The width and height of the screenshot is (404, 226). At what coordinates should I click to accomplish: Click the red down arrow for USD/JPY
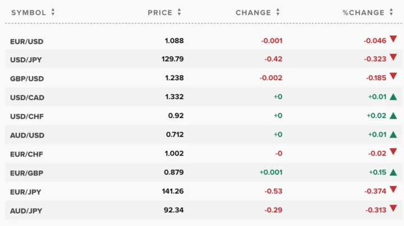(393, 57)
